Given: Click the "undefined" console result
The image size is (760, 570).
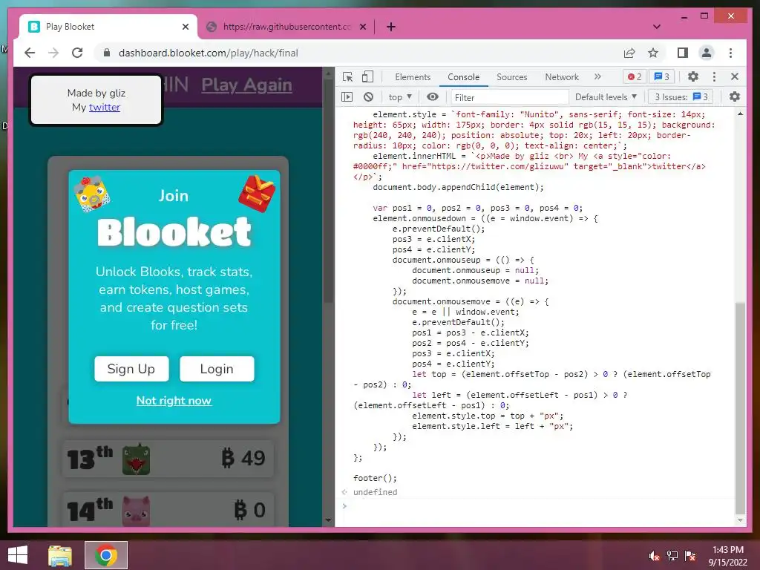Looking at the screenshot, I should pyautogui.click(x=375, y=492).
